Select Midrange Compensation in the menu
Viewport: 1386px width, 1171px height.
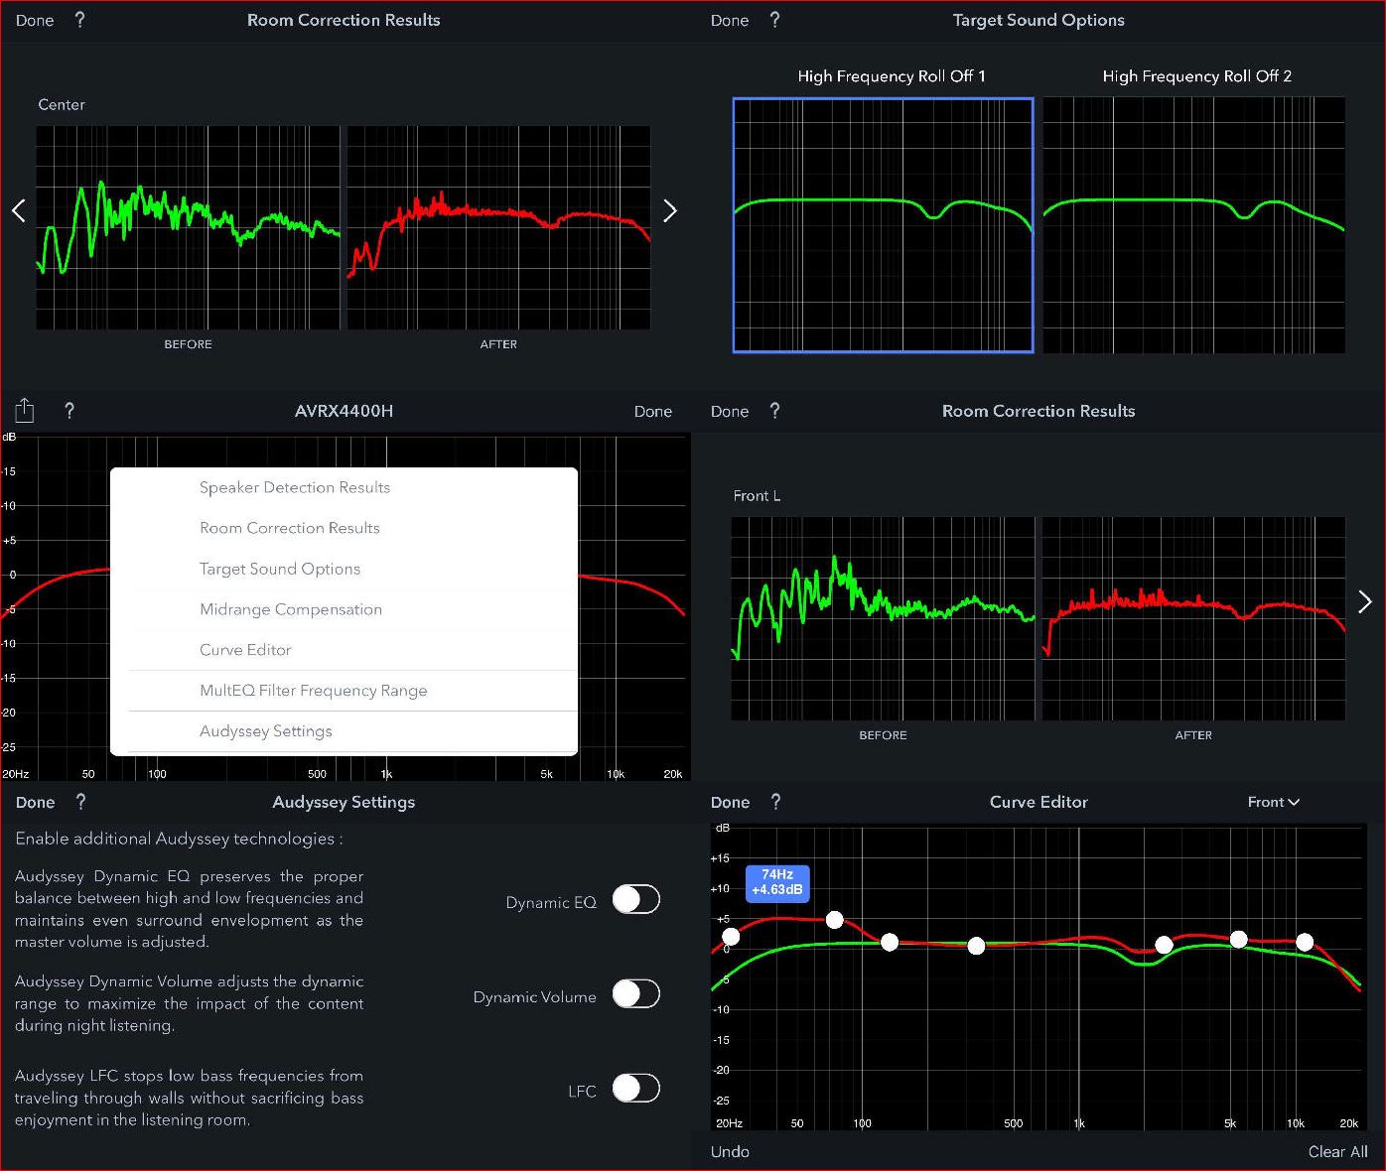click(x=344, y=609)
